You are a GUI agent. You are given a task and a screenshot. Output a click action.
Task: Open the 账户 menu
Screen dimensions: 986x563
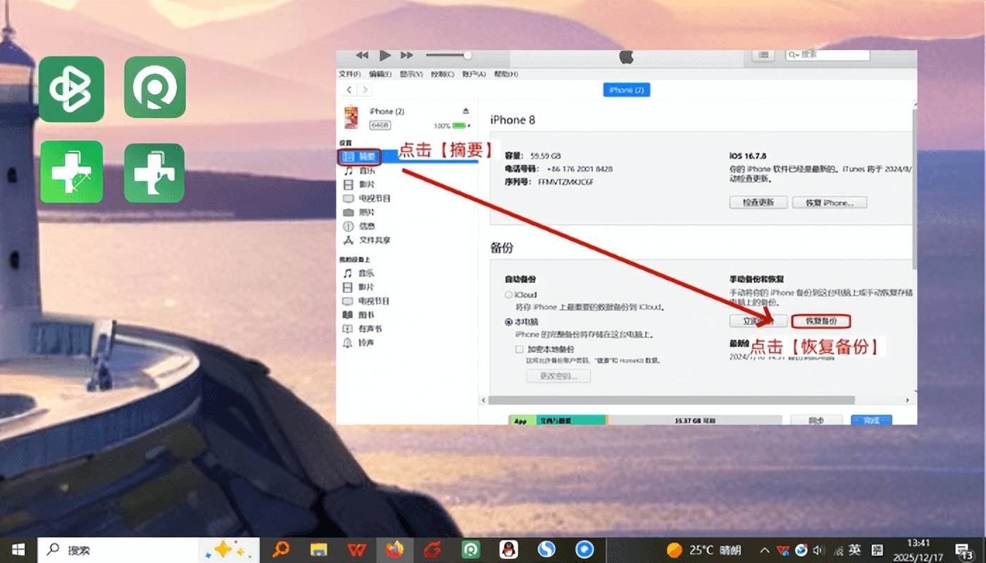[474, 74]
